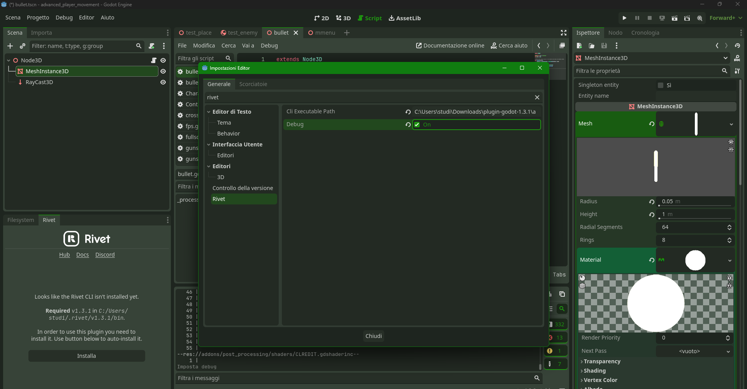Toggle distraction-free mode expand icon

(x=563, y=33)
